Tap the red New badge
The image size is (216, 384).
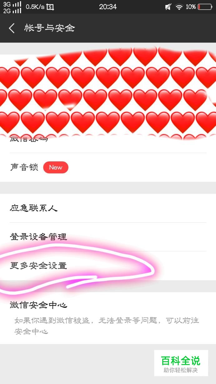[x=56, y=167]
